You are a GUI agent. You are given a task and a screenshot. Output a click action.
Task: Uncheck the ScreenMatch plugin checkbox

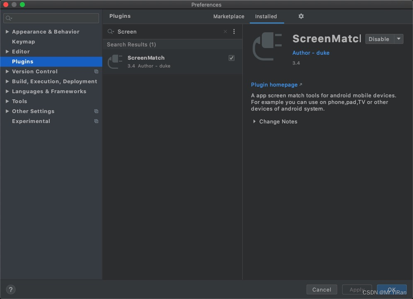[x=232, y=58]
